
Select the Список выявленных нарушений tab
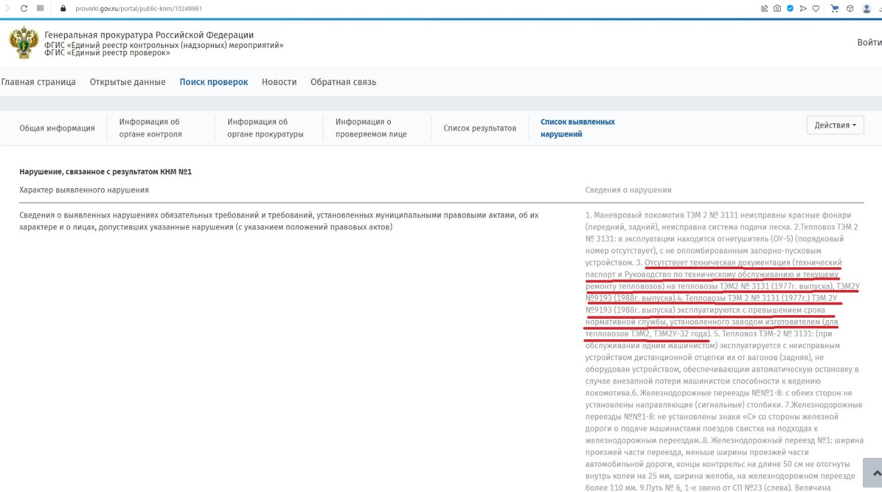coord(578,128)
